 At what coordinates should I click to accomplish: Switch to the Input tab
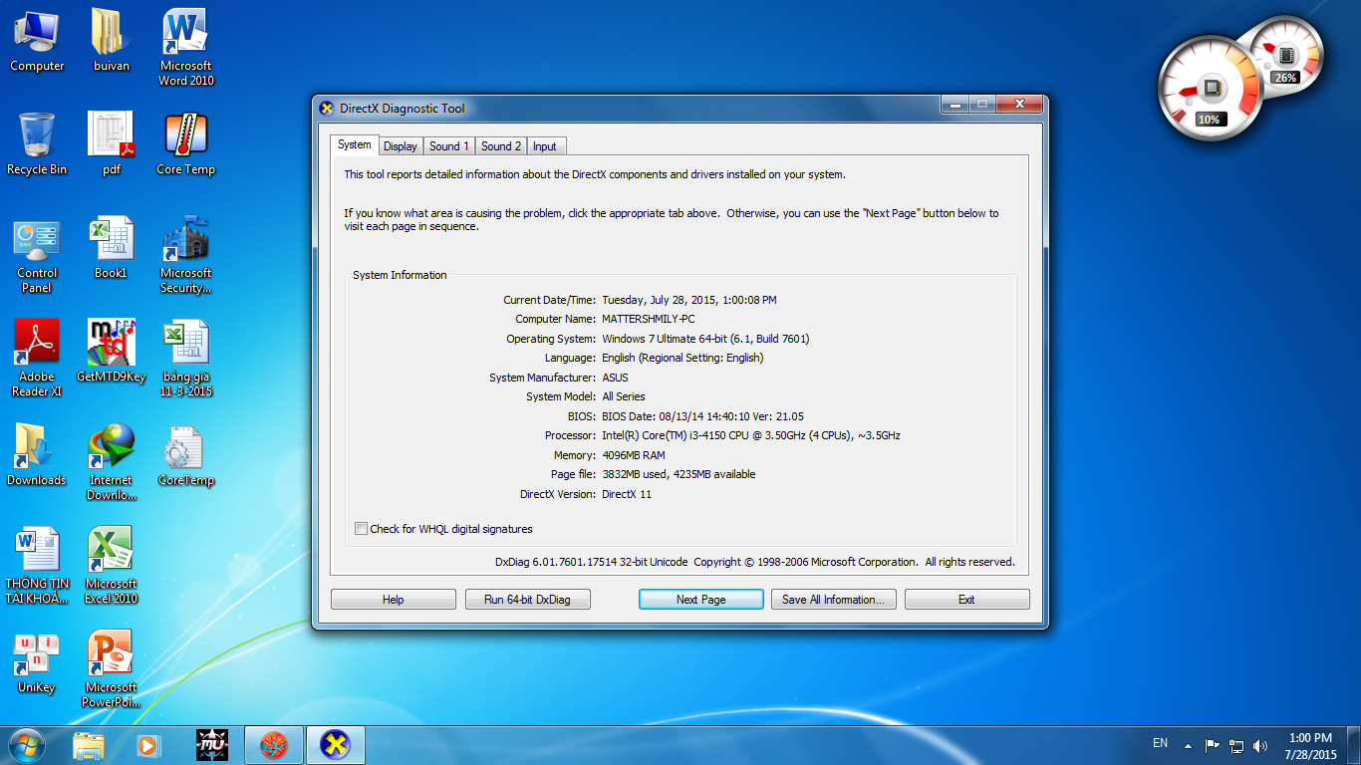545,146
